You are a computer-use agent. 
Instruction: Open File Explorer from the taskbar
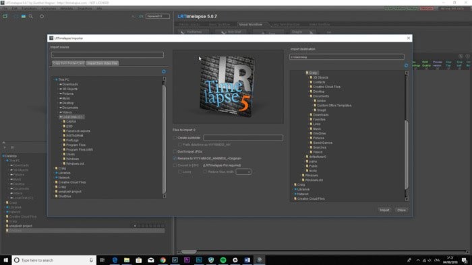pyautogui.click(x=127, y=260)
